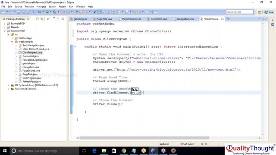Run the program with green Run button
Screen dimensions: 276x155
pos(47,12)
